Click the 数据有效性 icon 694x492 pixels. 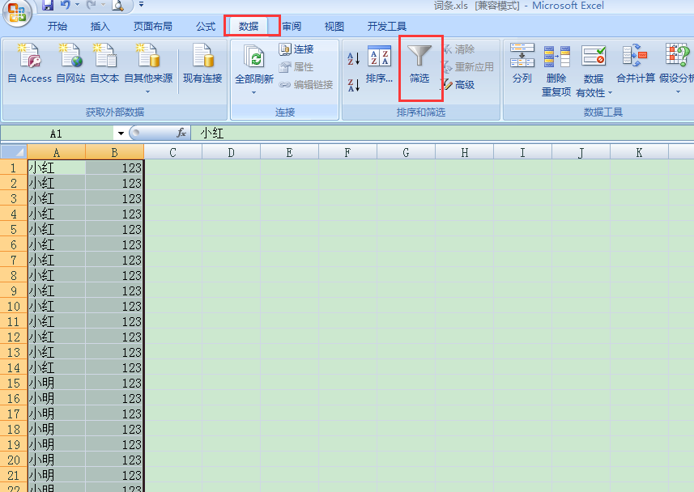pyautogui.click(x=594, y=57)
